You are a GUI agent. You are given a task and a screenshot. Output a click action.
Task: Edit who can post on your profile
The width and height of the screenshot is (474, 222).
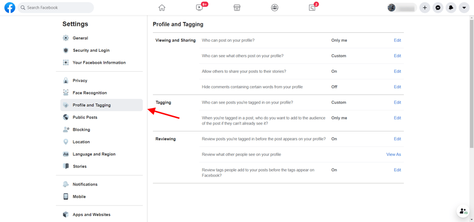(397, 40)
